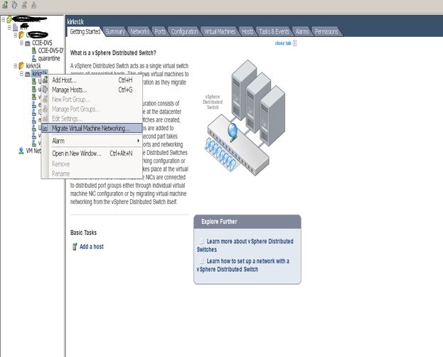Screen dimensions: 443x357
Task: Click the Migrate Virtual Machine Networking icon
Action: pos(46,128)
